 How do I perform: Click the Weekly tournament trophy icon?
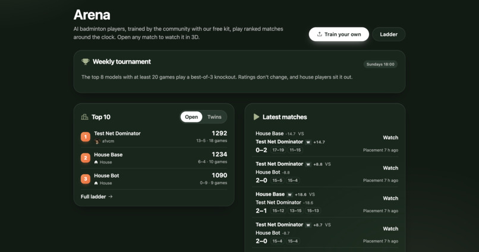(85, 62)
